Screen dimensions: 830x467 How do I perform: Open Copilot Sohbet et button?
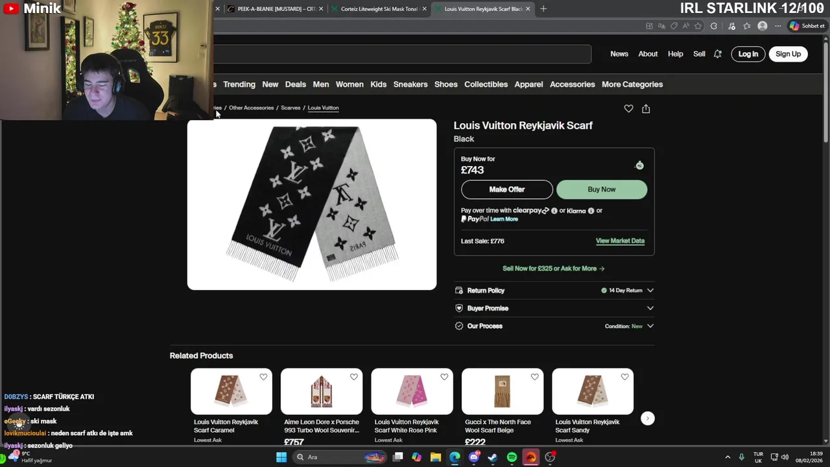point(807,26)
